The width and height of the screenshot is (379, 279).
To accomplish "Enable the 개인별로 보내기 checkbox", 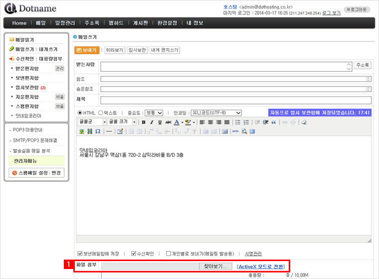I will [x=169, y=253].
